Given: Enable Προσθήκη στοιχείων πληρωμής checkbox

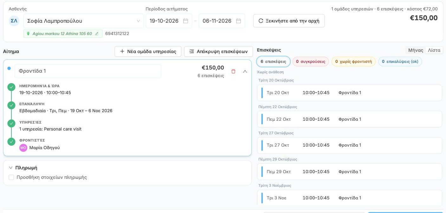Looking at the screenshot, I should (11, 177).
